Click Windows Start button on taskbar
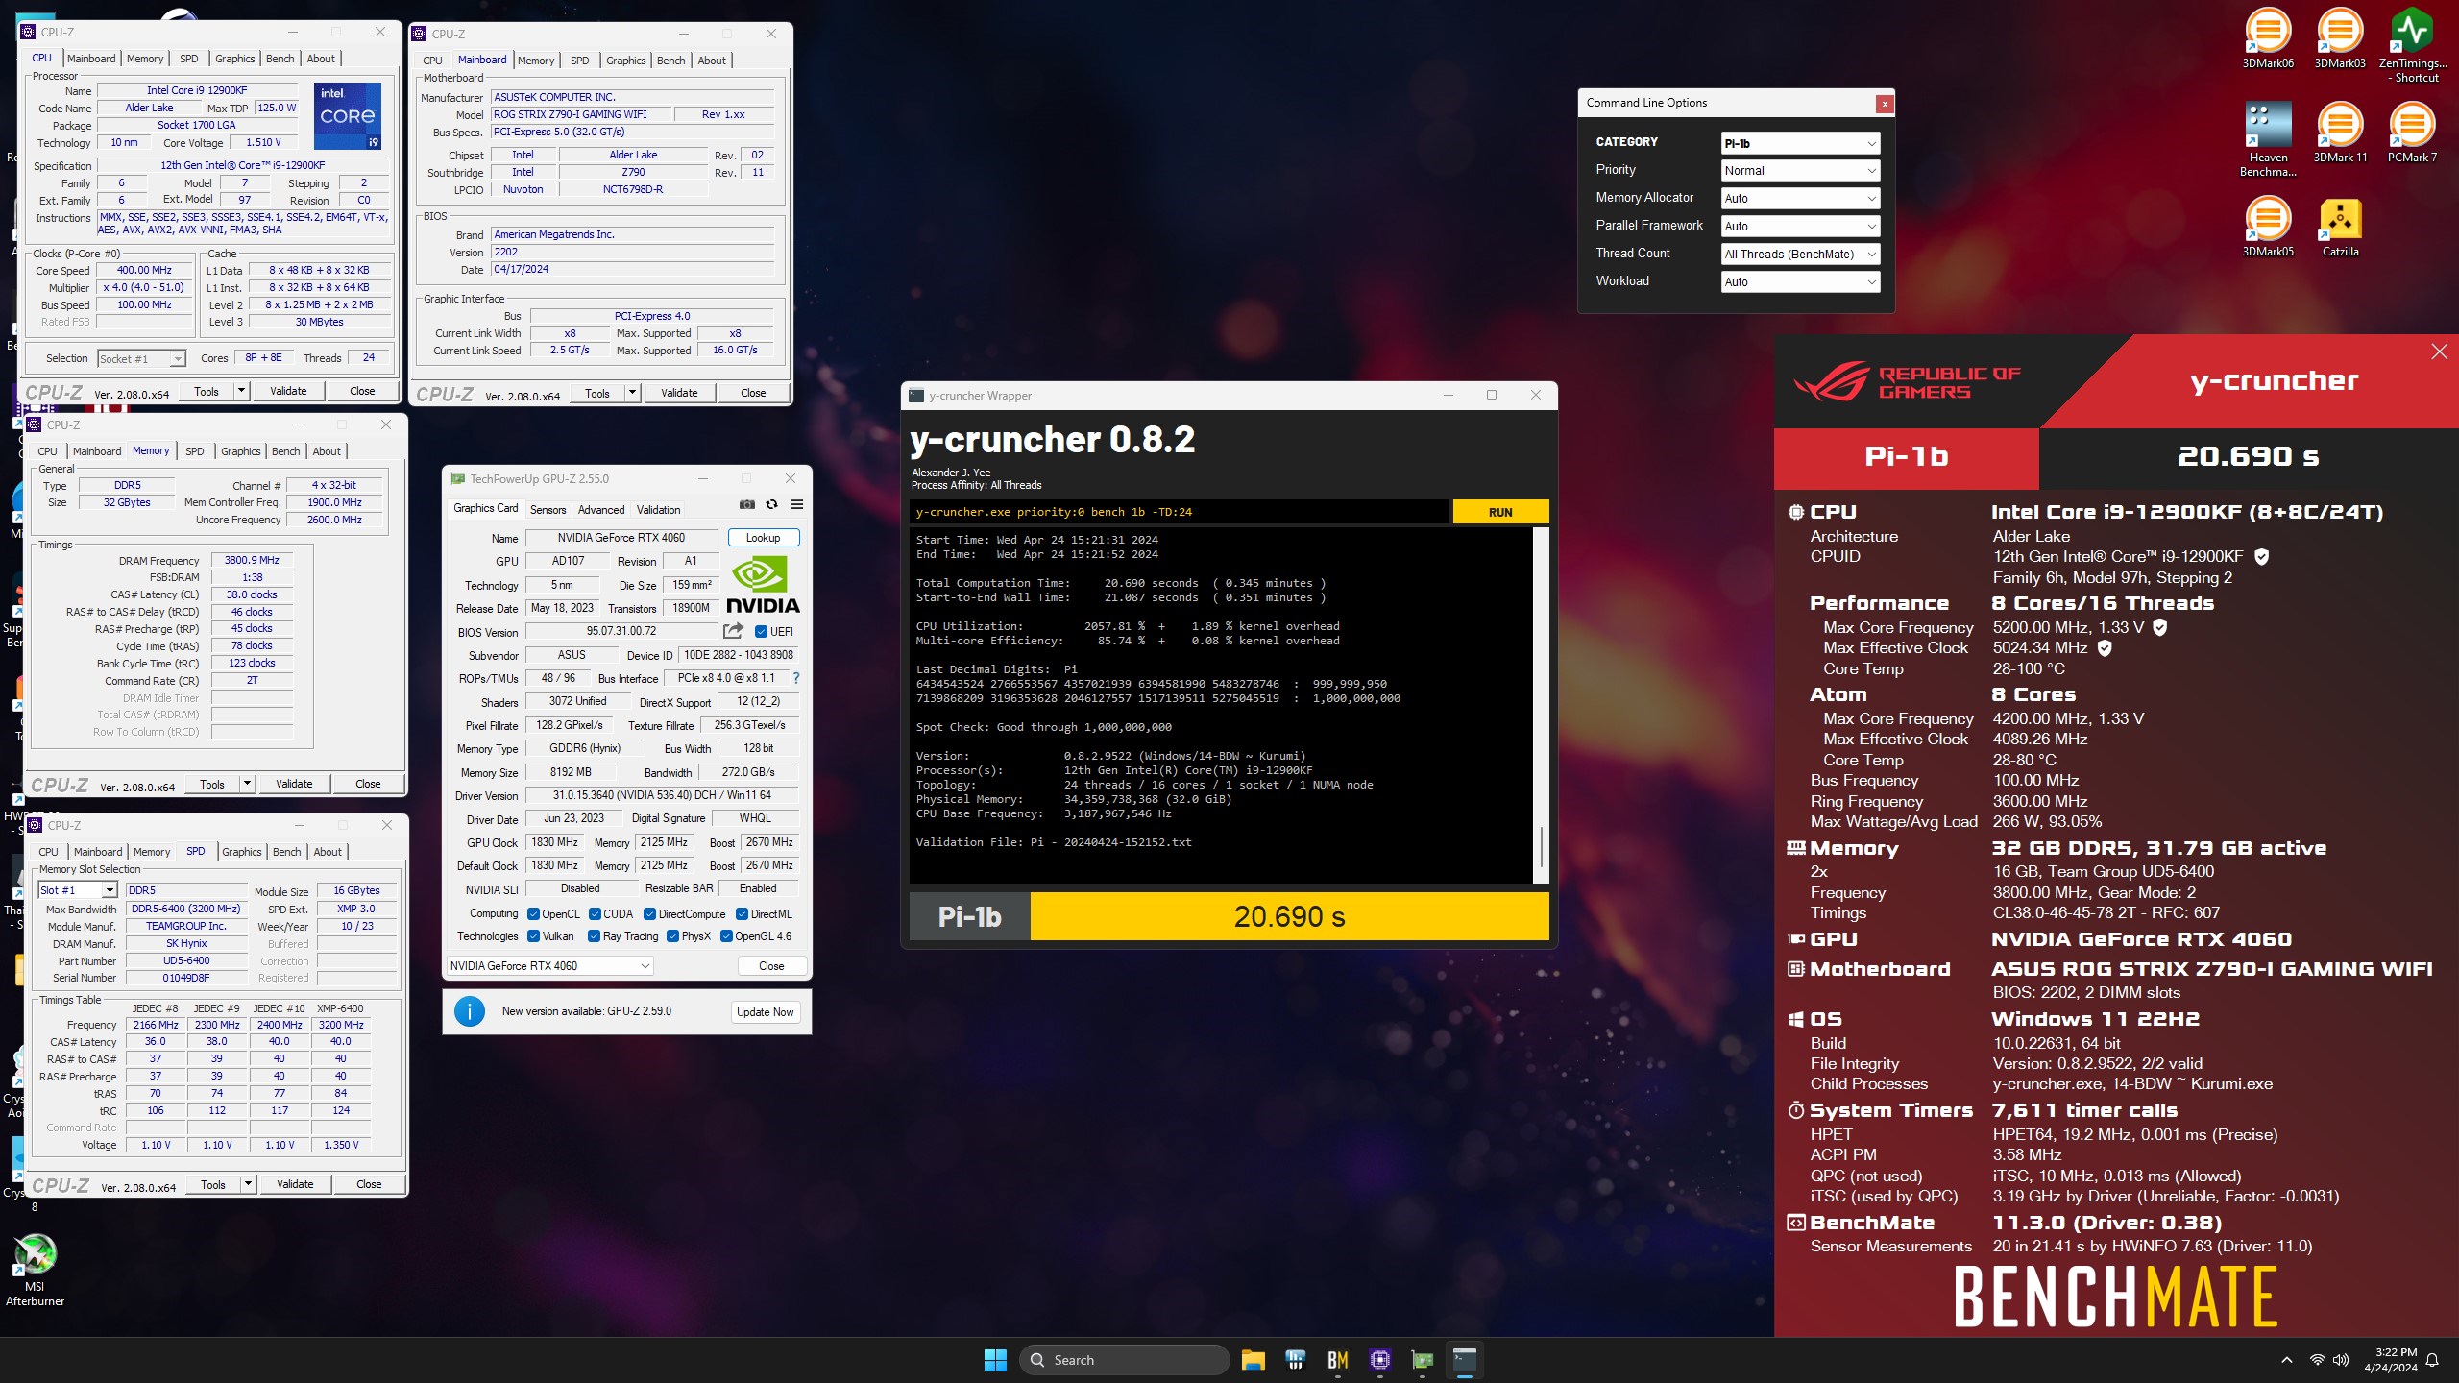Image resolution: width=2459 pixels, height=1383 pixels. pos(995,1360)
